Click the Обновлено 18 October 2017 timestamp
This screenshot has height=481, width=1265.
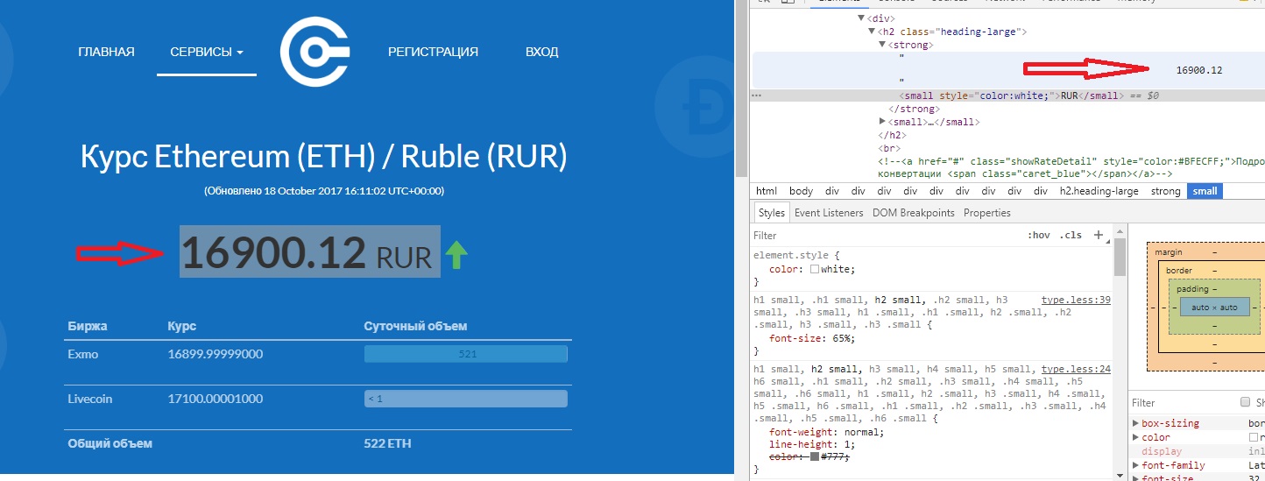pyautogui.click(x=324, y=190)
